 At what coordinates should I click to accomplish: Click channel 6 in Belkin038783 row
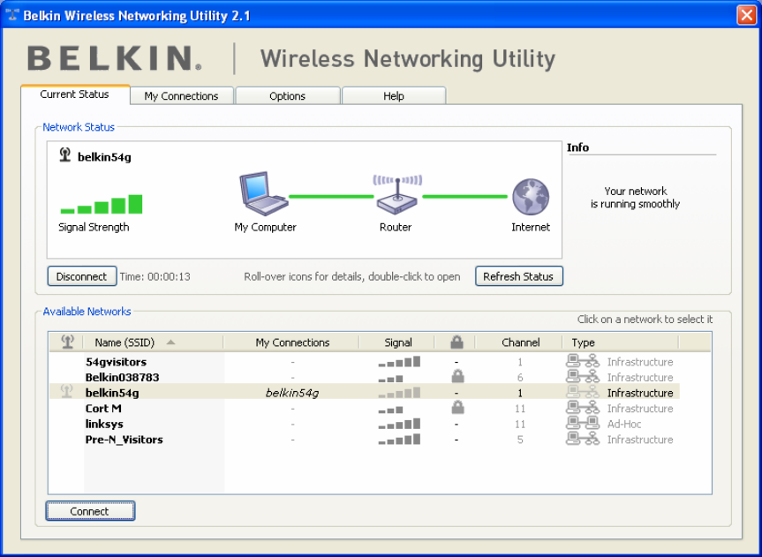(520, 377)
